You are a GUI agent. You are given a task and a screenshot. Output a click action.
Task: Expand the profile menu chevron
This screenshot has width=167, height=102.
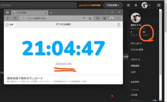149,5
